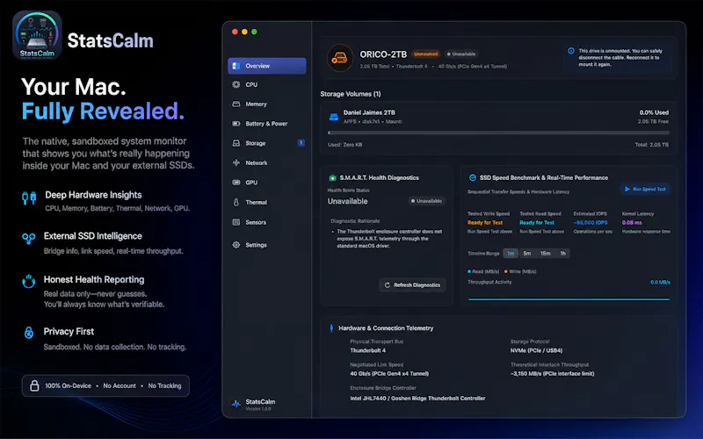Click 'Ready for Test' under Tested Read Speed
703x439 pixels.
537,223
